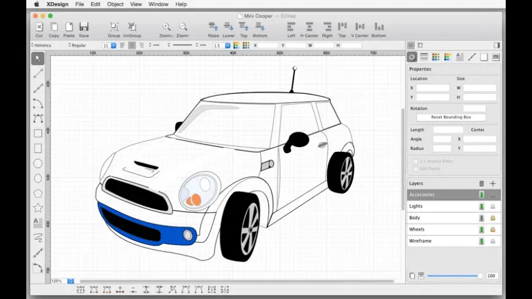This screenshot has width=532, height=299.
Task: Select the arrow selection tool
Action: [x=38, y=59]
